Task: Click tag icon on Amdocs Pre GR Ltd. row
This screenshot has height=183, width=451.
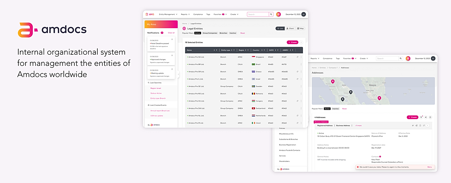Action: coord(297,72)
